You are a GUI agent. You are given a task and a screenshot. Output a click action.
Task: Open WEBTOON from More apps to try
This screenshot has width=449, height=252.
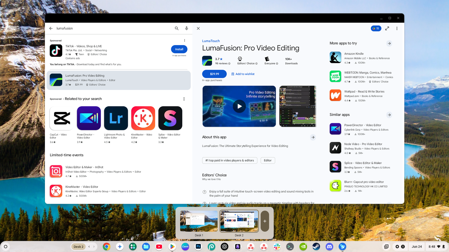point(335,76)
